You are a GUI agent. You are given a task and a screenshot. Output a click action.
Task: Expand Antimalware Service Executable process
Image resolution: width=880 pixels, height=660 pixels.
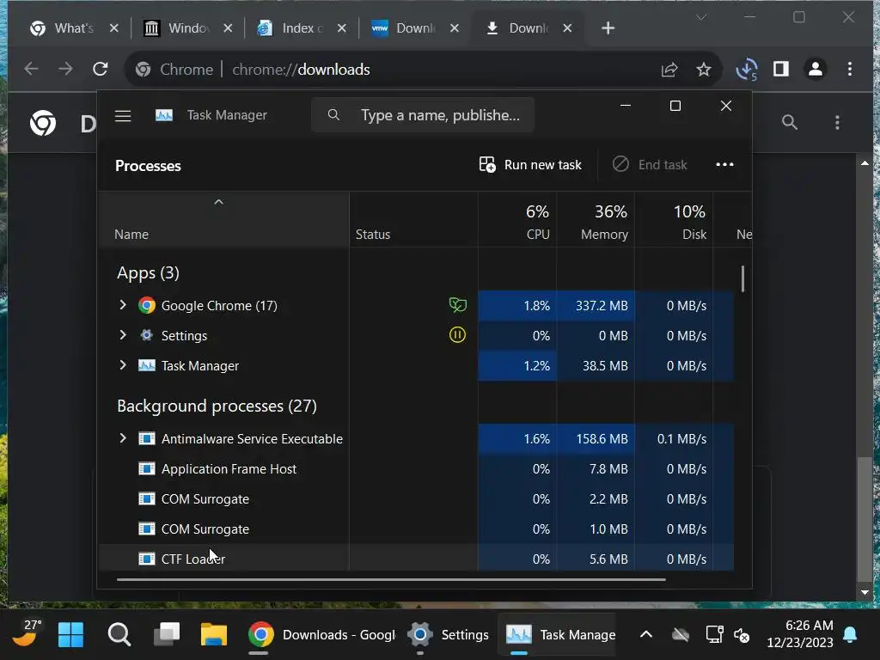point(123,437)
